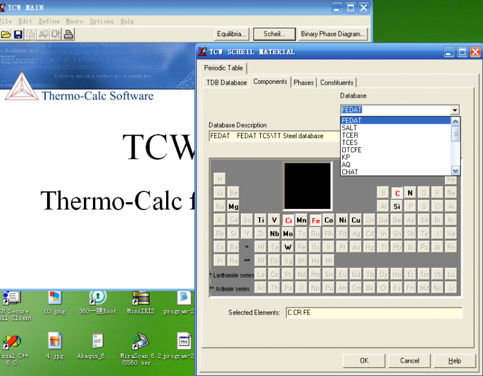
Task: Choose AQ from database list
Action: [x=395, y=164]
